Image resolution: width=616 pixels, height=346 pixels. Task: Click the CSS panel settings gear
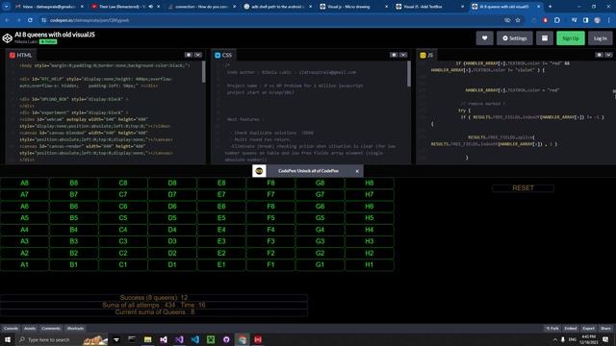tap(394, 55)
